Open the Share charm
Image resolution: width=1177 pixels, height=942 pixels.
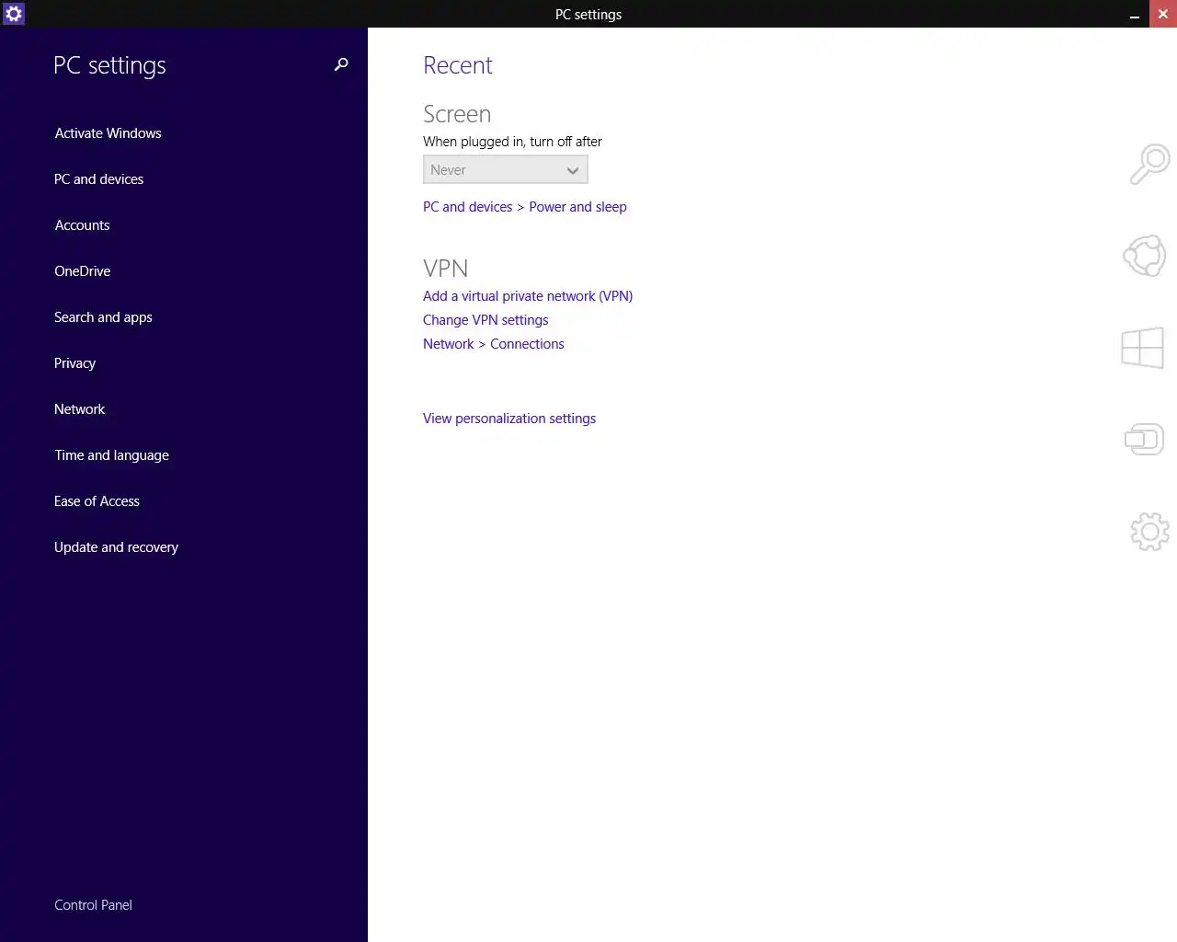(x=1145, y=256)
